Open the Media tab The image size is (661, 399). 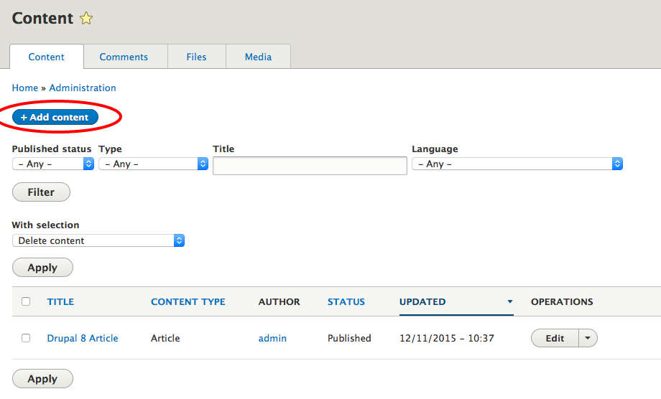tap(258, 57)
